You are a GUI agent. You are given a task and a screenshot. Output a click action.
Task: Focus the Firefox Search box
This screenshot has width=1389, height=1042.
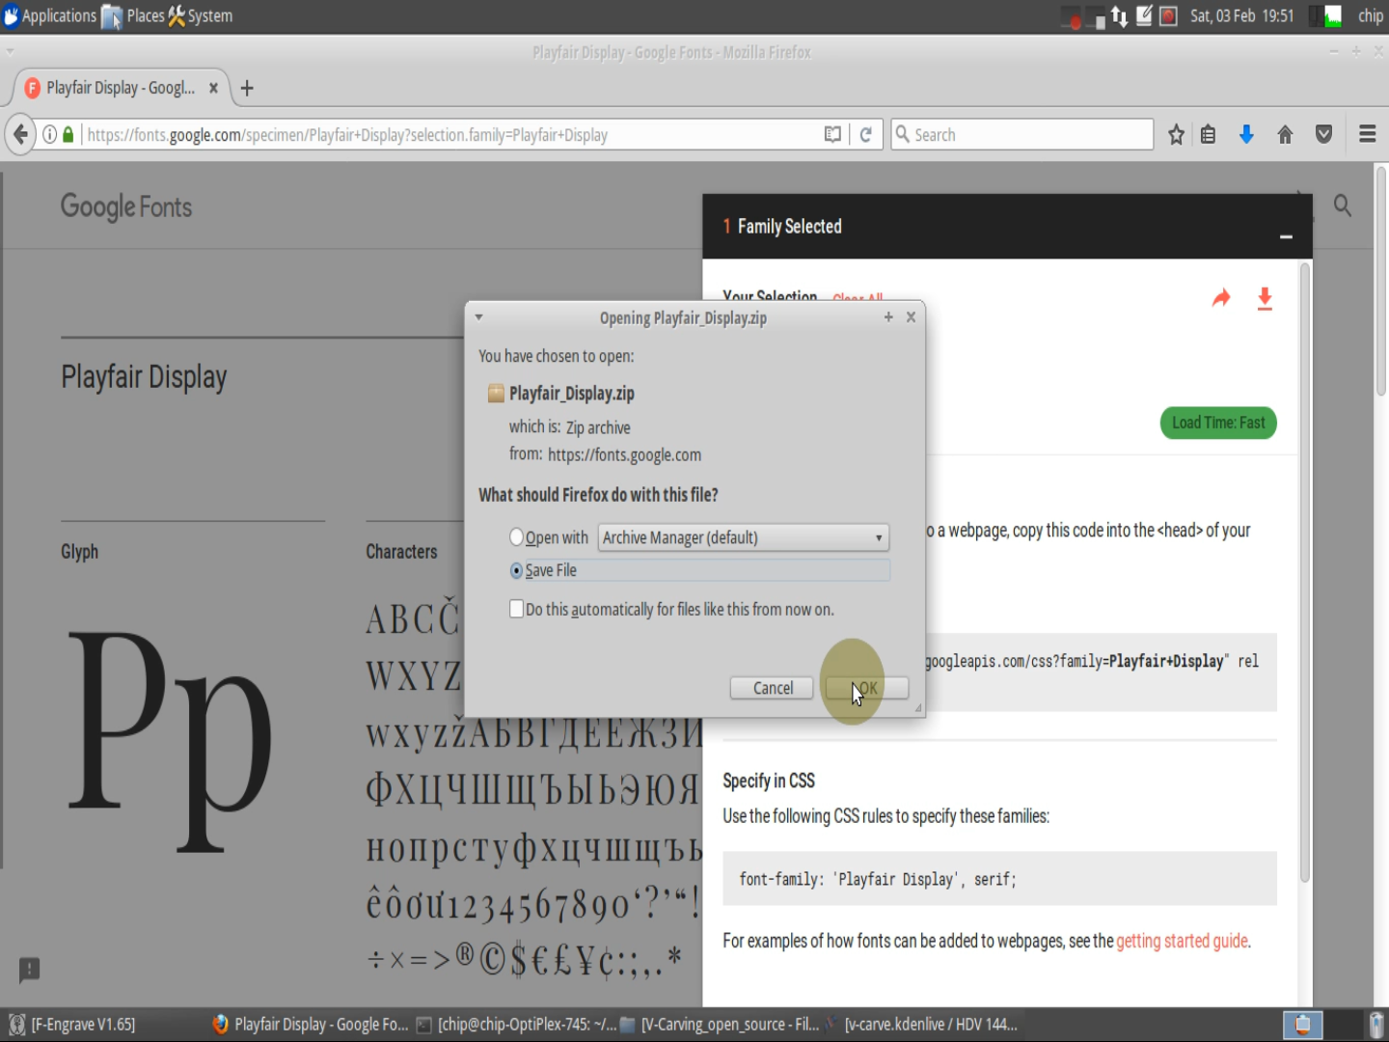pyautogui.click(x=1022, y=135)
